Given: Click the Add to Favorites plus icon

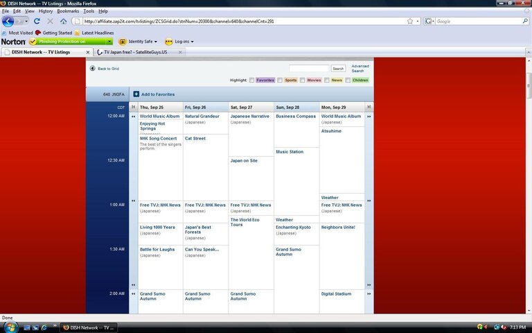Looking at the screenshot, I should (x=136, y=94).
